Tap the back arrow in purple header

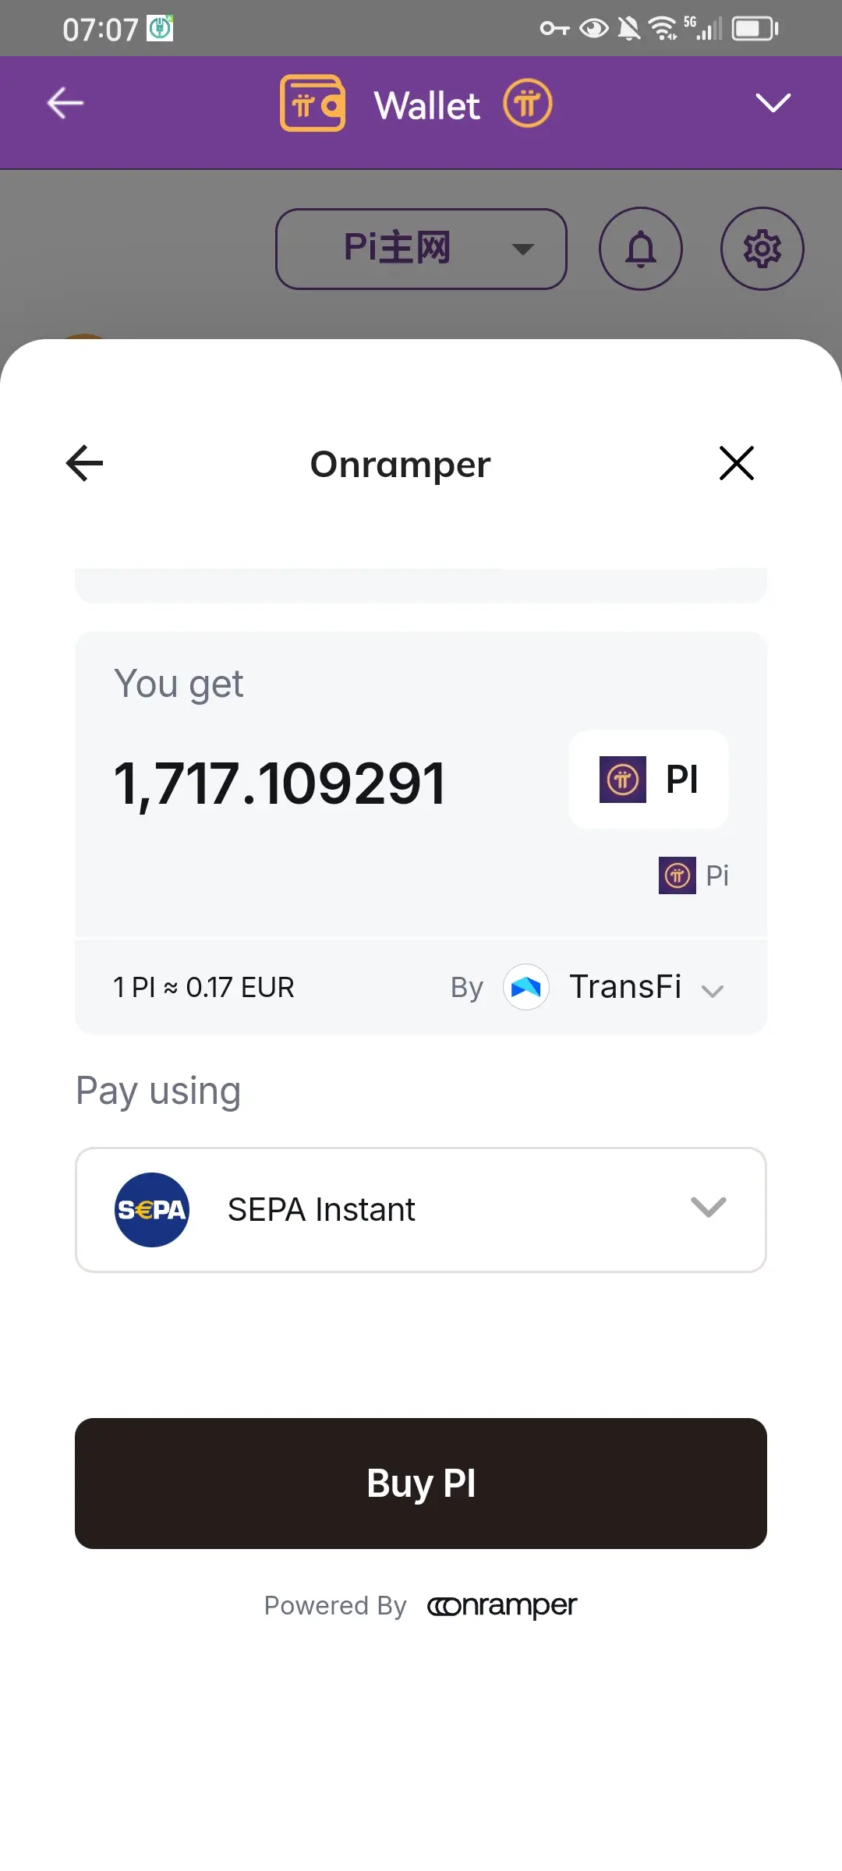65,103
